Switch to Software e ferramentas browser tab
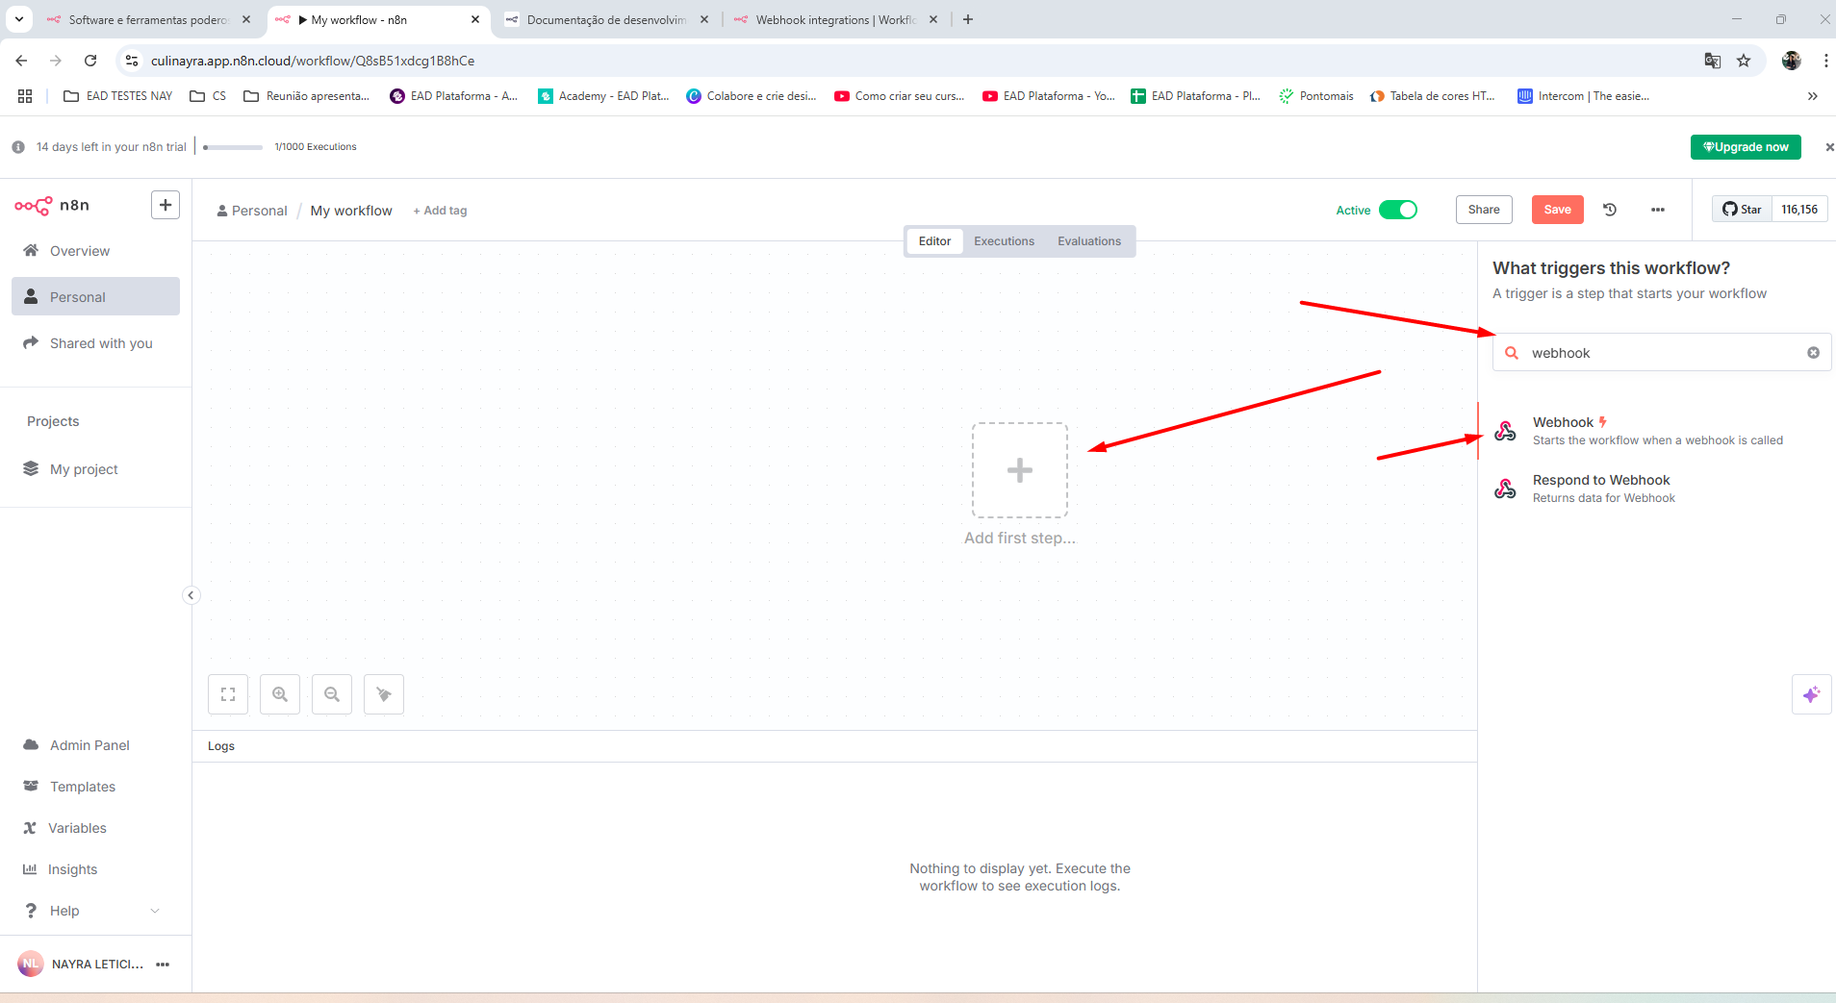 [149, 19]
